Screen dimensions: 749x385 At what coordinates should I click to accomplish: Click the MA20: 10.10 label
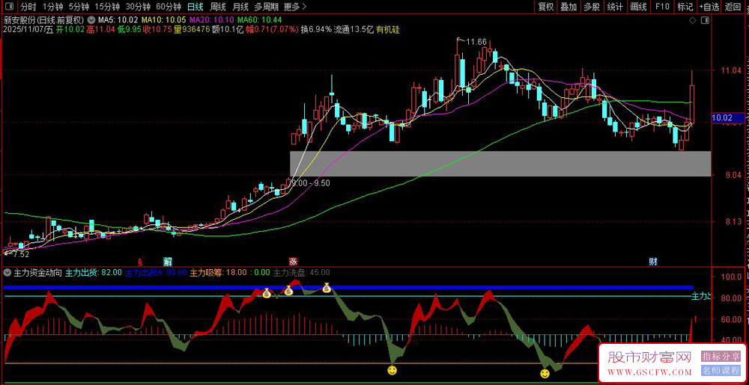[x=212, y=20]
